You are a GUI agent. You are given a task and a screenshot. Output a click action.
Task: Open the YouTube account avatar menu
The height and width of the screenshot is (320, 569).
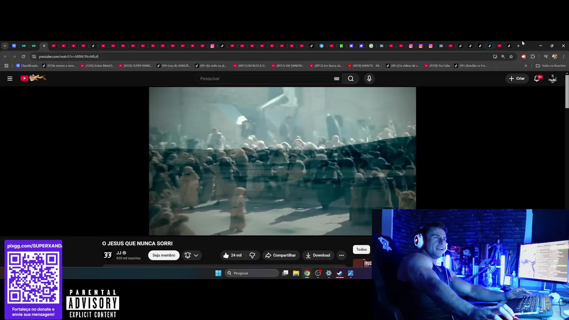(553, 78)
